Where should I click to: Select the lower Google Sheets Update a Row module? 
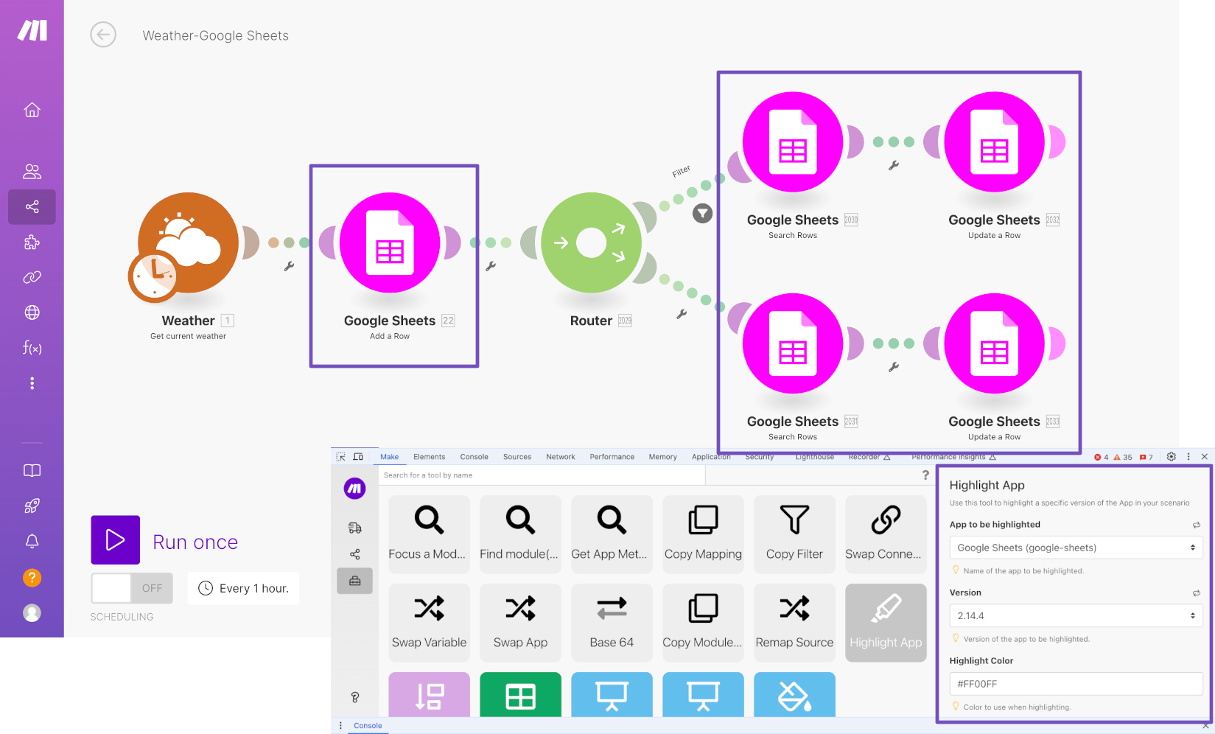point(994,343)
